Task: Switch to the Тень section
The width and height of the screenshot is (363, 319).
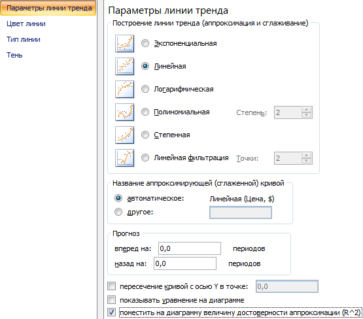Action: point(14,55)
